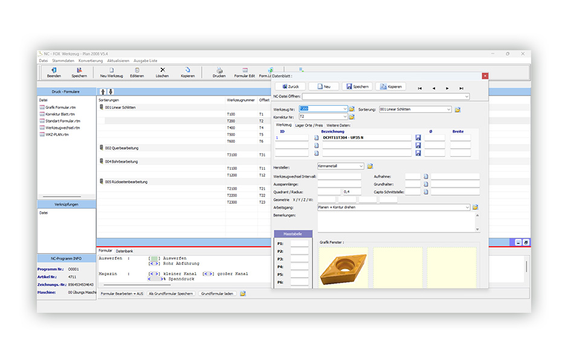The width and height of the screenshot is (568, 363).
Task: Open the Hersteller dropdown showing Kennametall
Action: click(x=361, y=166)
